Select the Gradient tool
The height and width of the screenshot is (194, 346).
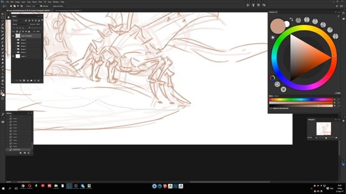[3, 56]
